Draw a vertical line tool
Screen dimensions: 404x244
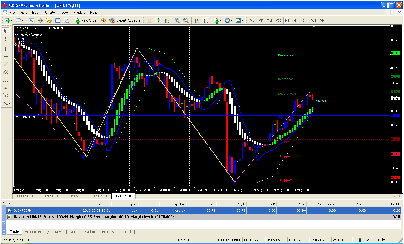coord(5,49)
